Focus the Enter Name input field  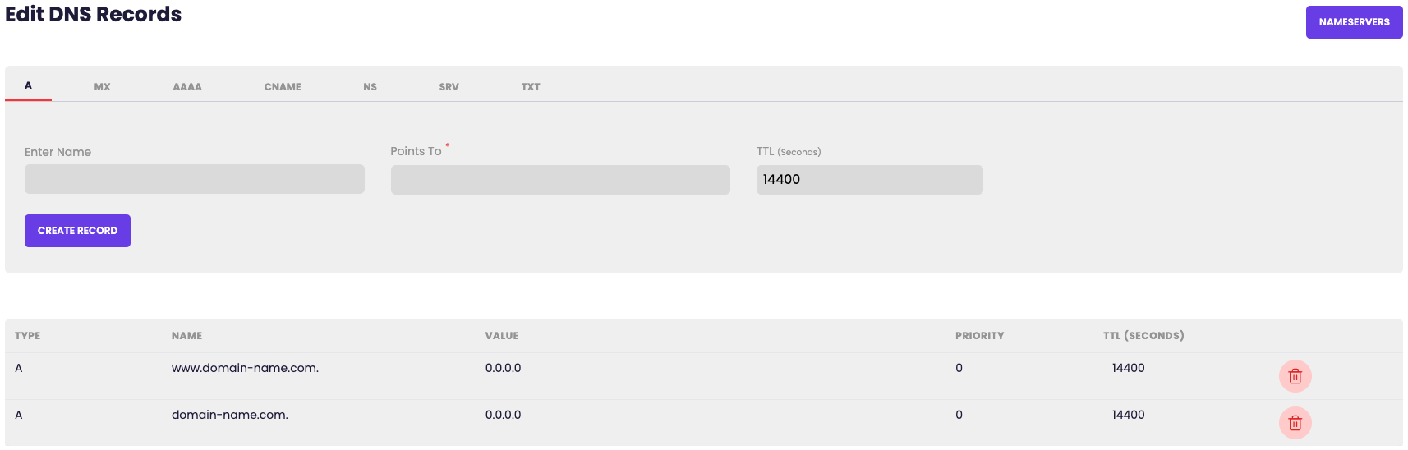point(195,179)
